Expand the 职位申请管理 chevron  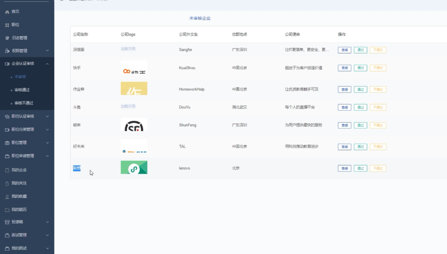47,156
